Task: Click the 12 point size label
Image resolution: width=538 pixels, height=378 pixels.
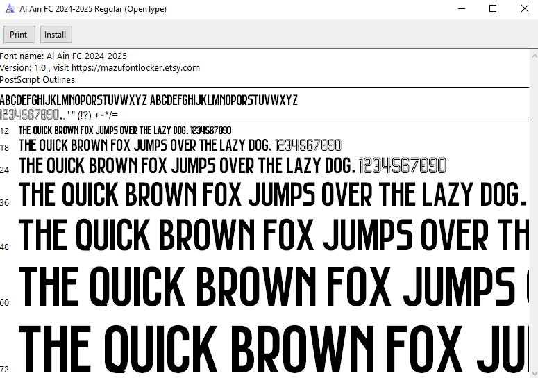Action: point(5,131)
